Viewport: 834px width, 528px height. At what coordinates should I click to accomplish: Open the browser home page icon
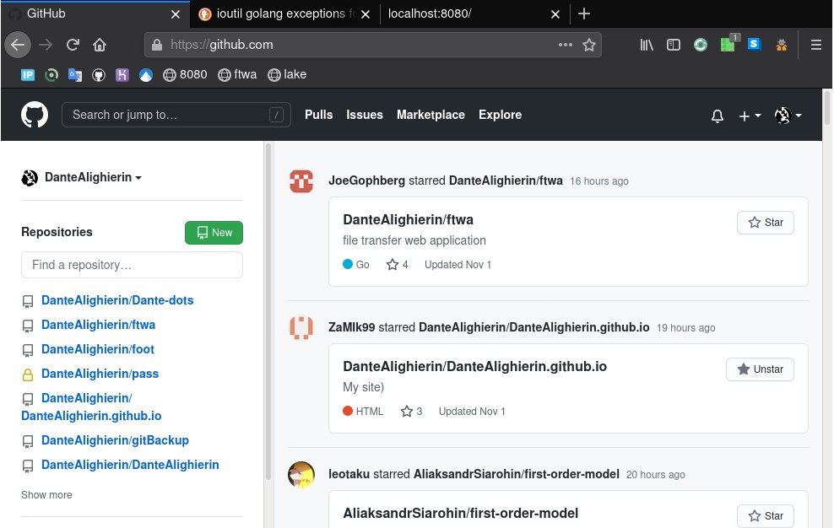coord(100,45)
